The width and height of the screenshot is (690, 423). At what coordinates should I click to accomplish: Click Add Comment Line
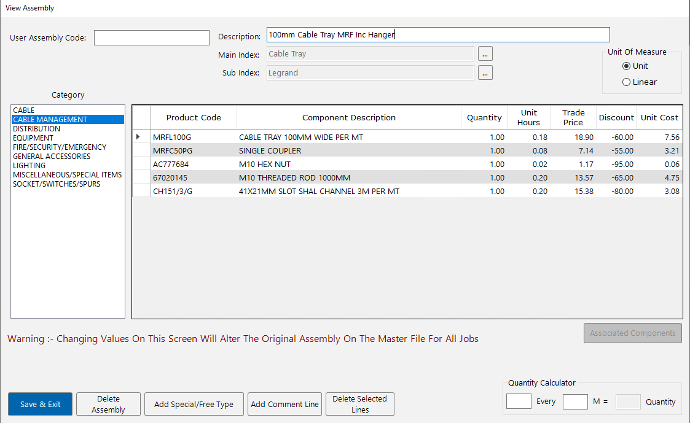point(284,404)
